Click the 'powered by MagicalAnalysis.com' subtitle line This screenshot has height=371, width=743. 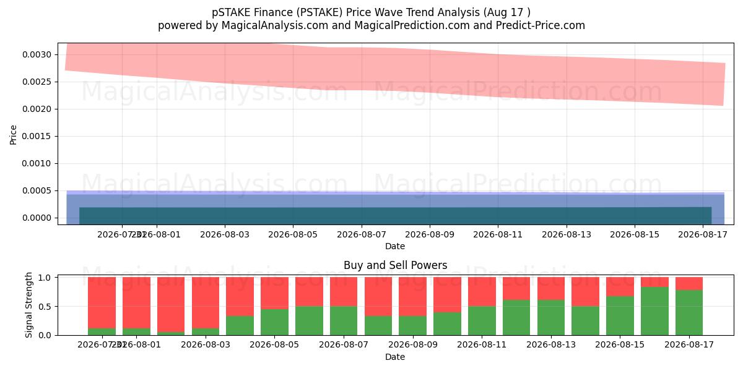click(x=371, y=25)
